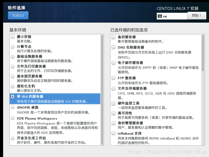Enable the Infiniband 支持 add-on

click(x=113, y=133)
